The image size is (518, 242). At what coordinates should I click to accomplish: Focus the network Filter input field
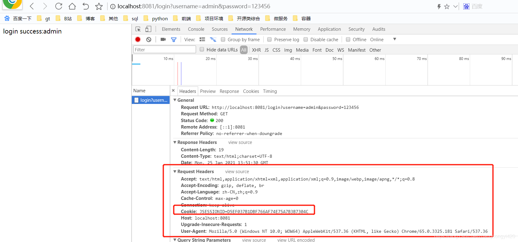(164, 50)
